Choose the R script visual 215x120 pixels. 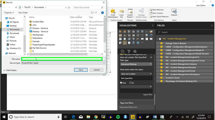[x=133, y=43]
